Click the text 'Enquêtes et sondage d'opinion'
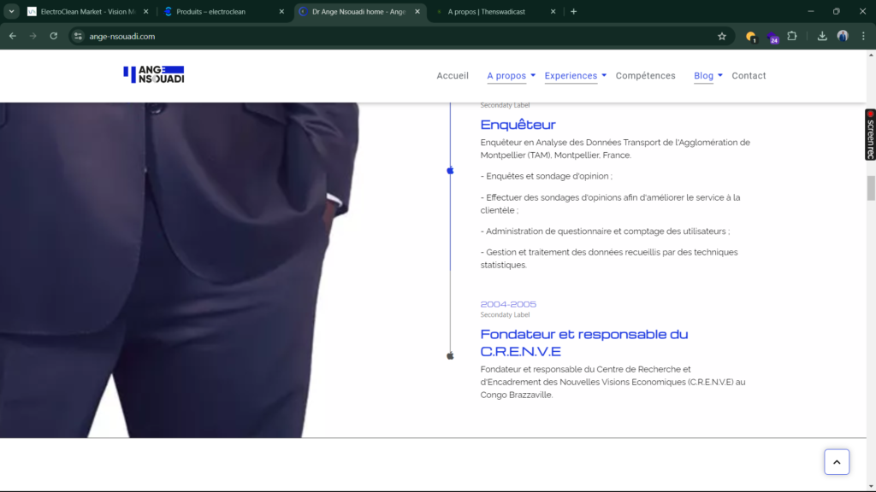This screenshot has width=876, height=492. [547, 176]
